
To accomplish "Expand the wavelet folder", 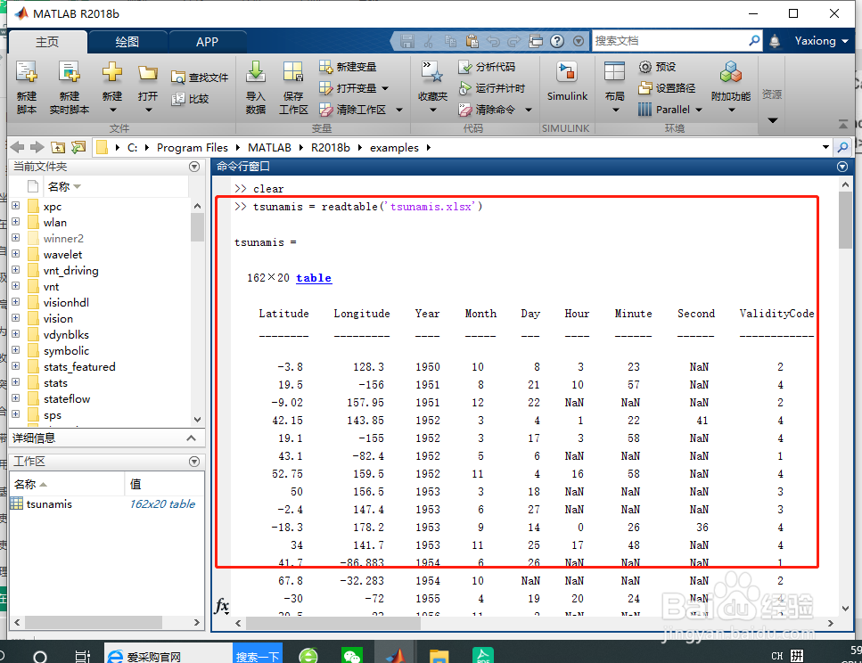I will pos(15,253).
